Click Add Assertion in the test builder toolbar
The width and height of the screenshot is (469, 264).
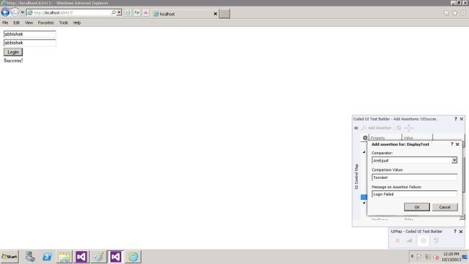[x=377, y=128]
